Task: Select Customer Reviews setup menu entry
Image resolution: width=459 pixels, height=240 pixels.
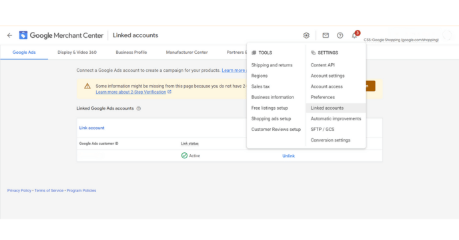Action: [276, 130]
